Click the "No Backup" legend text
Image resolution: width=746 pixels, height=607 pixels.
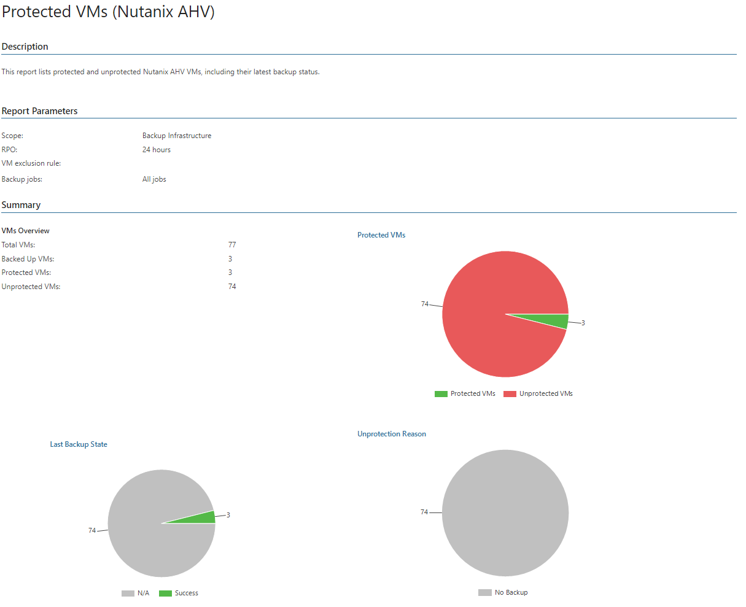[511, 593]
